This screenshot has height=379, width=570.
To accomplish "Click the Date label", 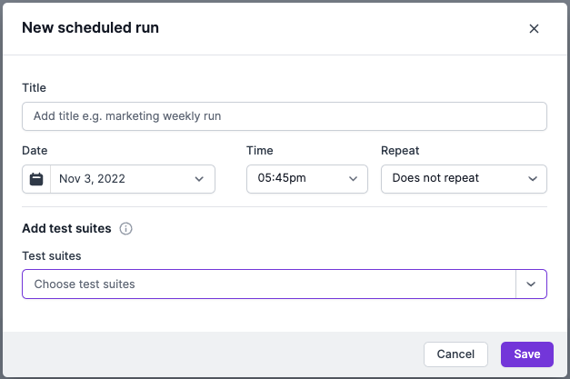I will click(35, 151).
